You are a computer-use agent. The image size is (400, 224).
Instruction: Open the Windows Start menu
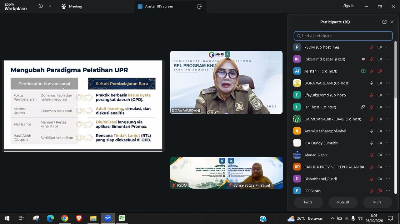[7, 218]
